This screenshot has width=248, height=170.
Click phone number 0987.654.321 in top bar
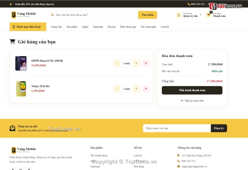[198, 4]
